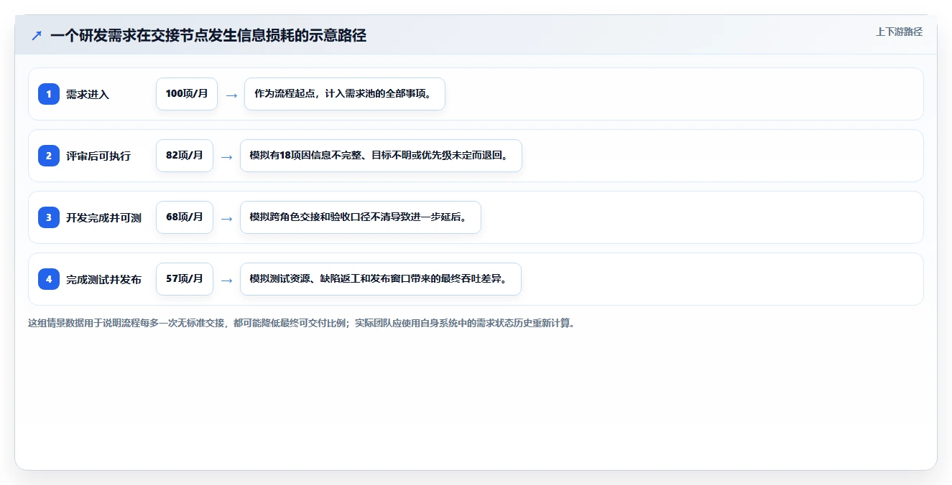
Task: Click the description about 测试资源、缺陷返工和发布窗口
Action: point(380,279)
